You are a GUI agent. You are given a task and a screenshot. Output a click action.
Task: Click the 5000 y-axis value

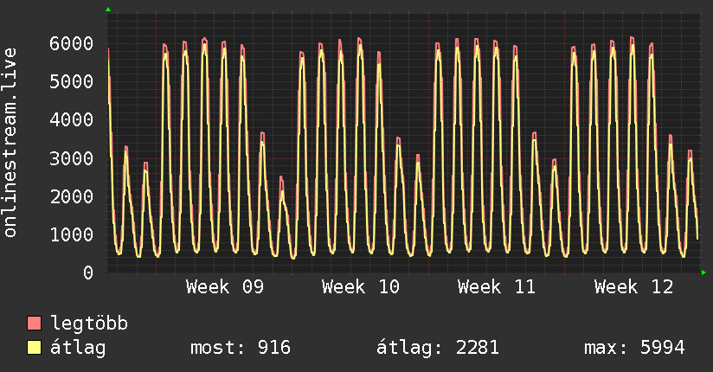pyautogui.click(x=72, y=82)
